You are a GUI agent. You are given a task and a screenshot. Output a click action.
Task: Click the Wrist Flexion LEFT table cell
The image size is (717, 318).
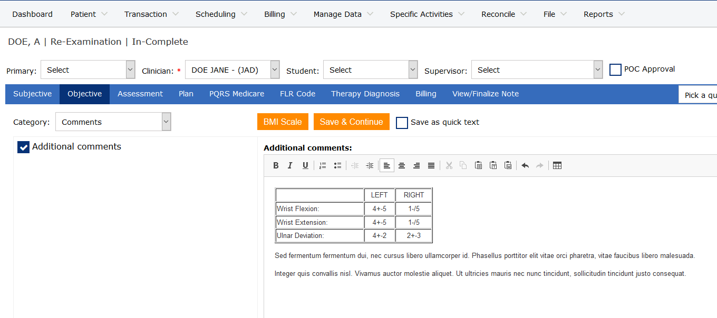(x=379, y=209)
